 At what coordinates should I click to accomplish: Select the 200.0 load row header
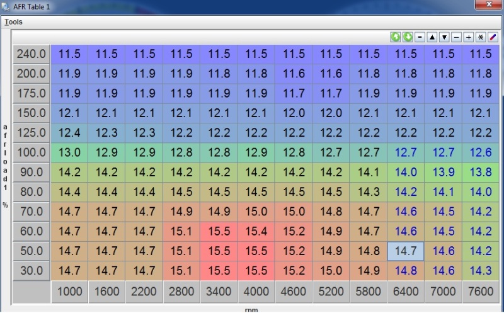pos(31,74)
